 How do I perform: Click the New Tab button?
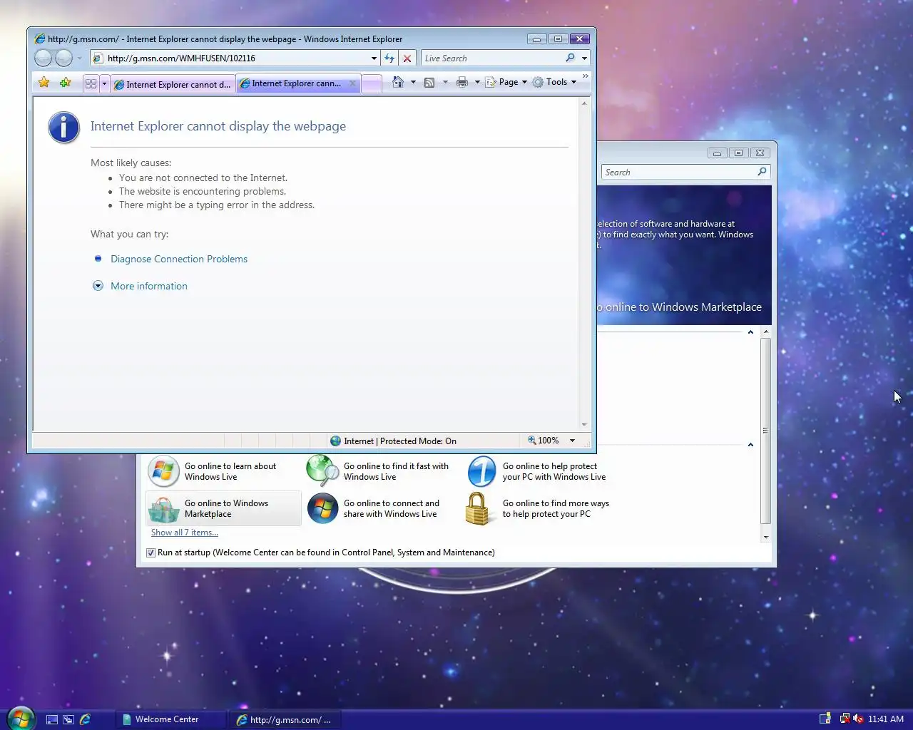click(x=371, y=84)
